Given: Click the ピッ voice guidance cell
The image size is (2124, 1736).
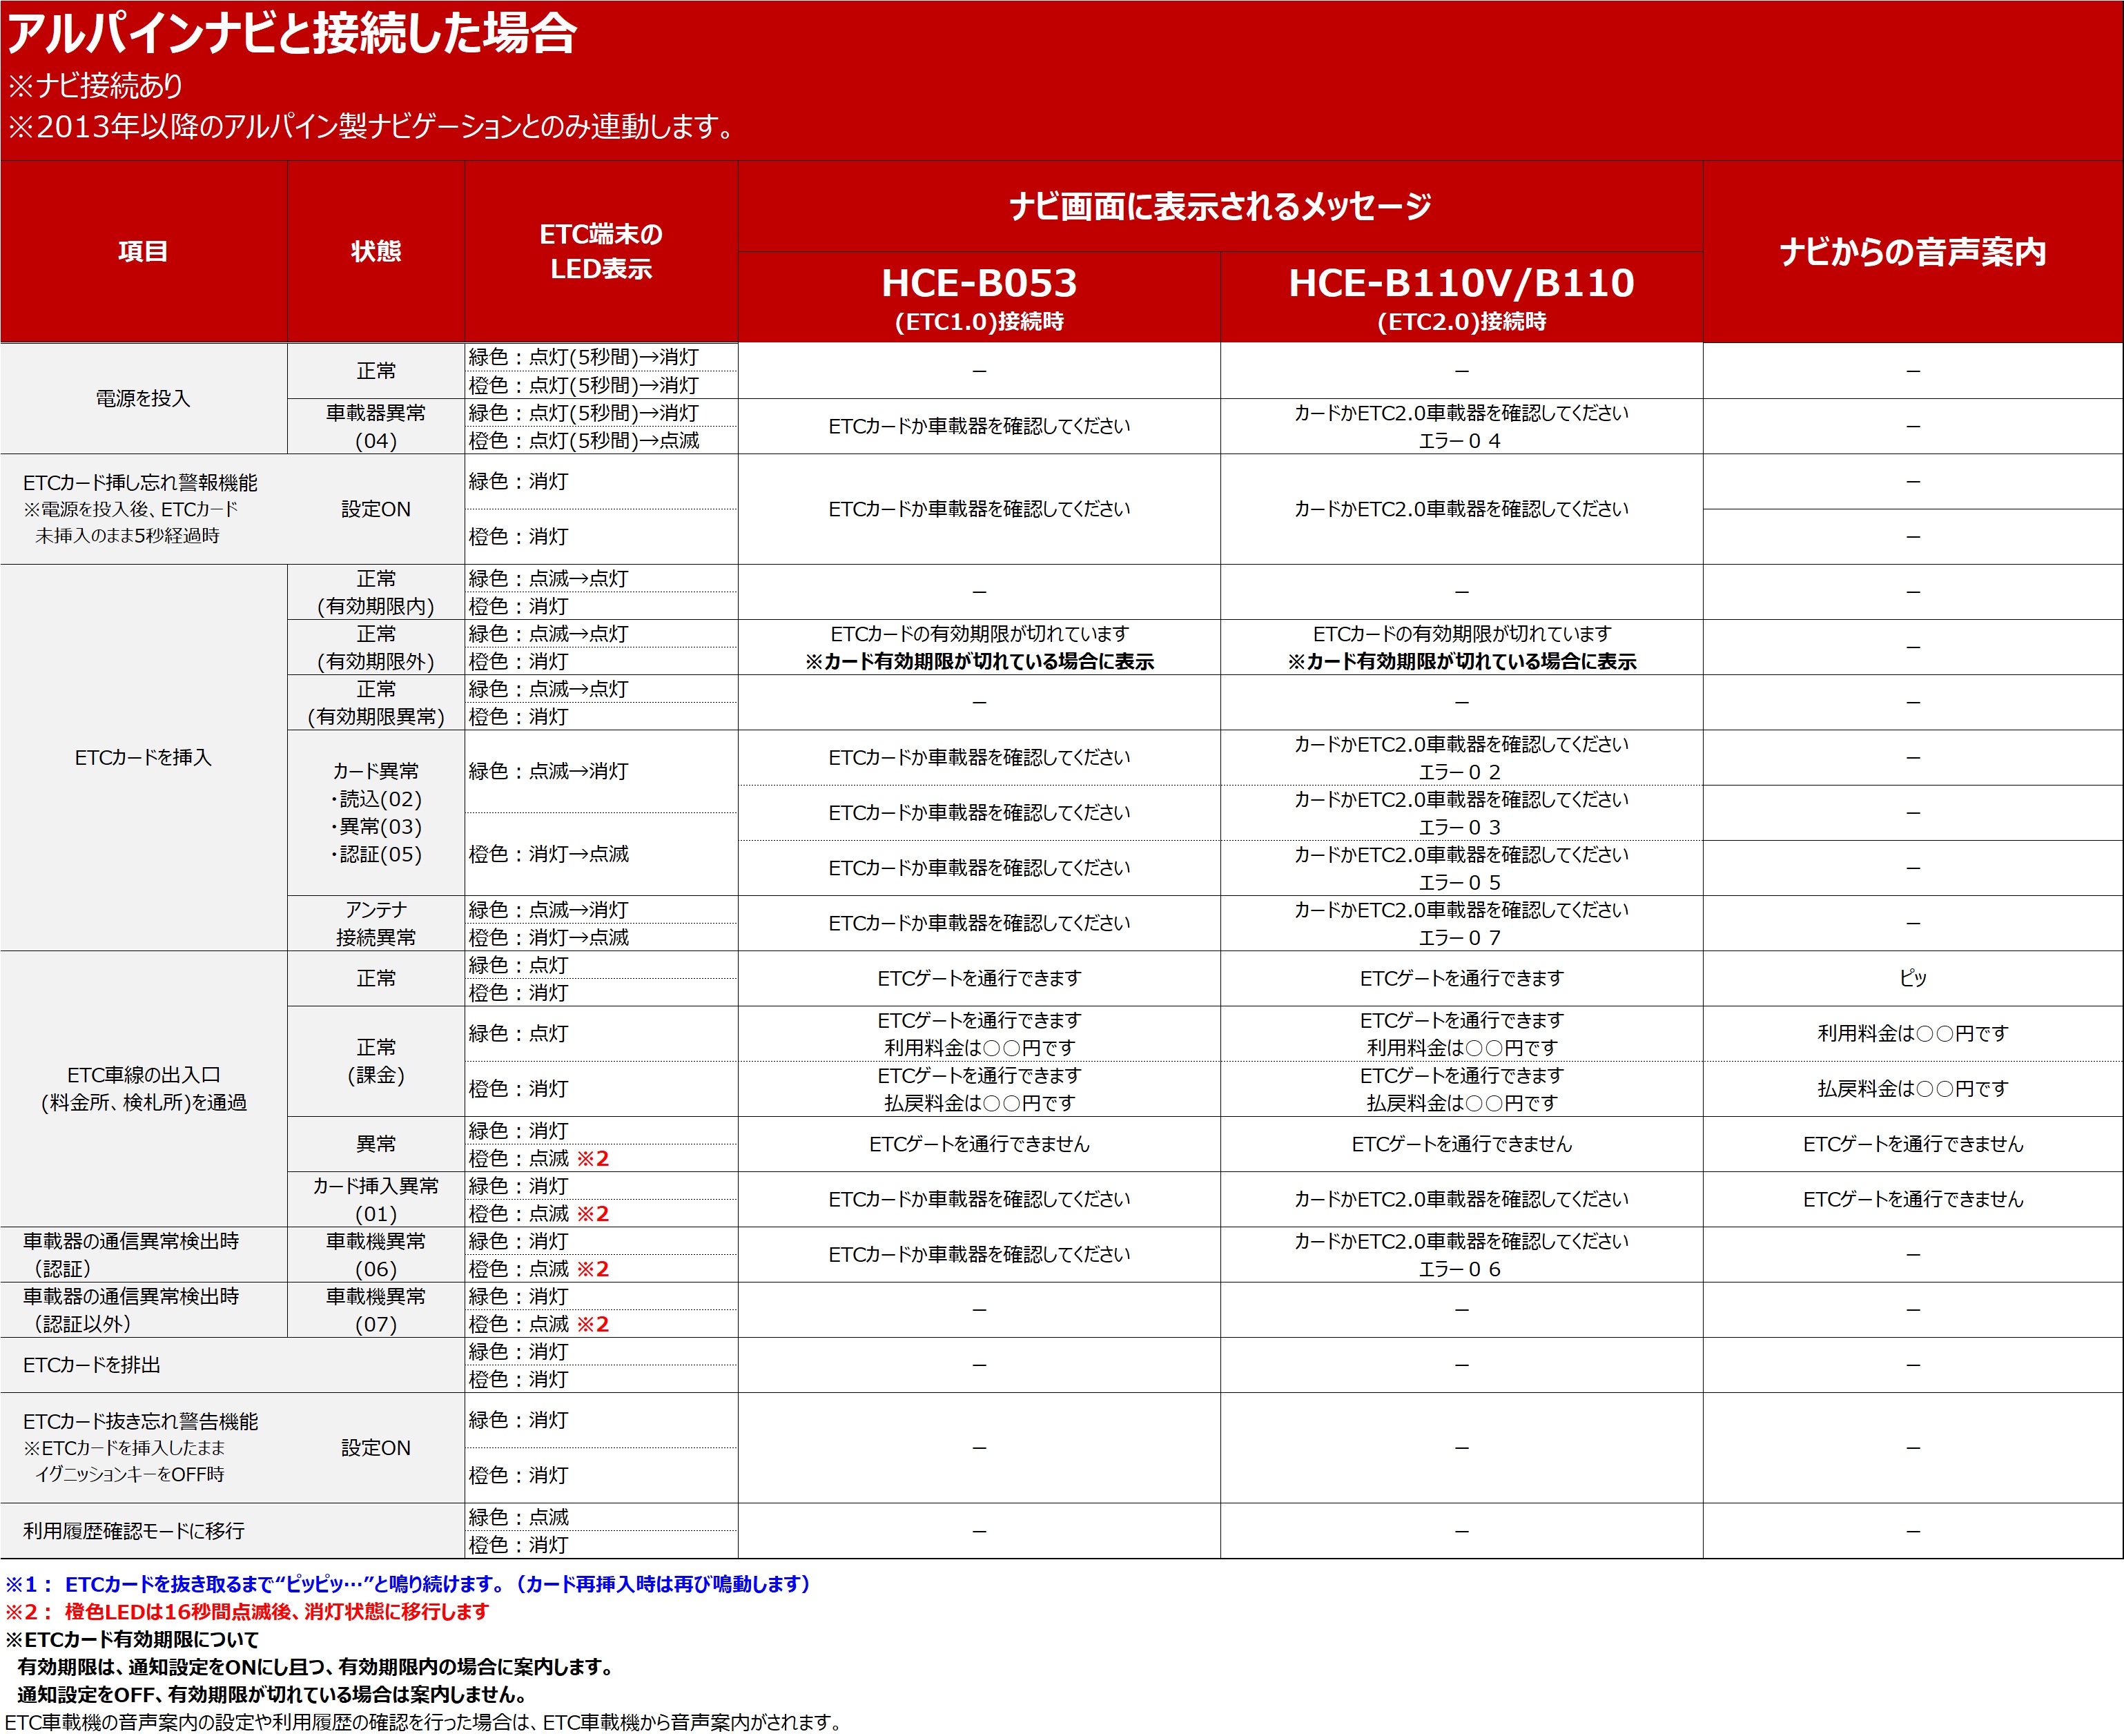Looking at the screenshot, I should 1912,979.
